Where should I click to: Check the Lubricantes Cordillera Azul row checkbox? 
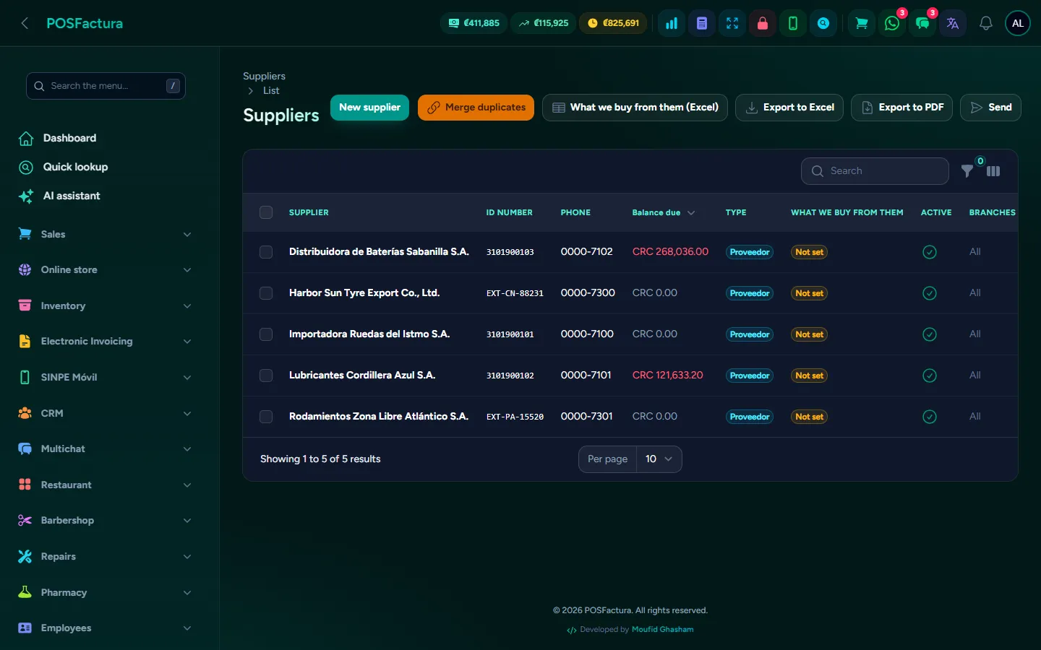click(266, 376)
